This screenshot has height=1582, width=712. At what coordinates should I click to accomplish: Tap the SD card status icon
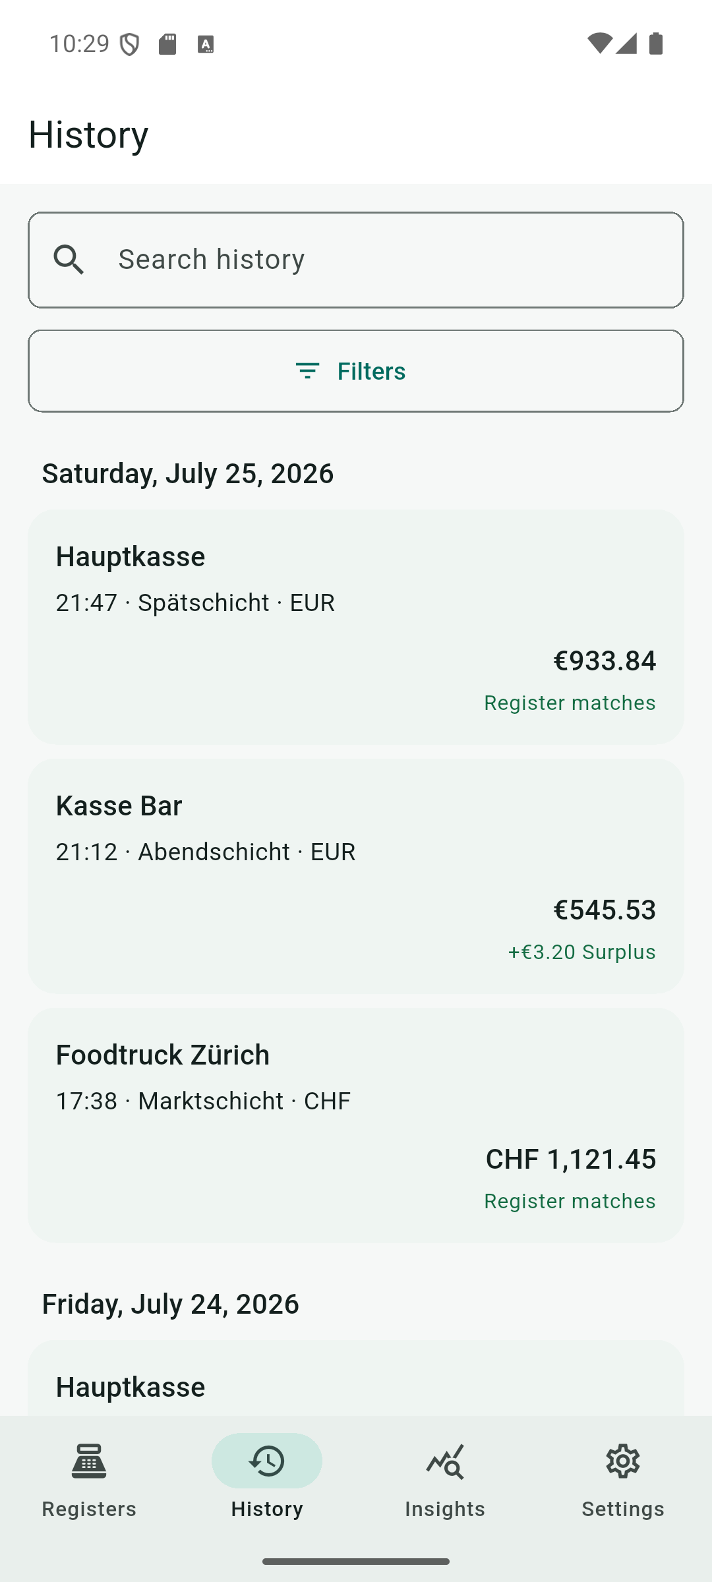coord(167,44)
